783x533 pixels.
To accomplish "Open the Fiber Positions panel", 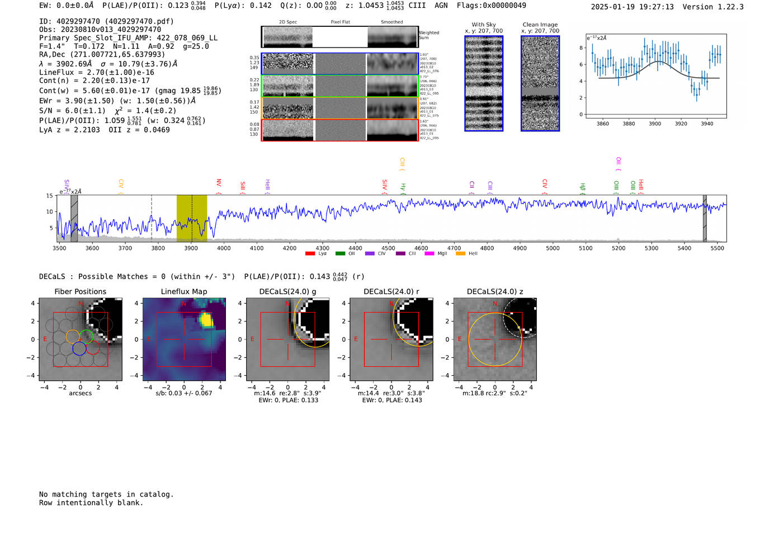I will [81, 339].
